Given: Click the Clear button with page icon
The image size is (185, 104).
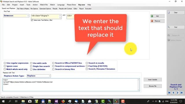Looking at the screenshot, I should tap(176, 12).
